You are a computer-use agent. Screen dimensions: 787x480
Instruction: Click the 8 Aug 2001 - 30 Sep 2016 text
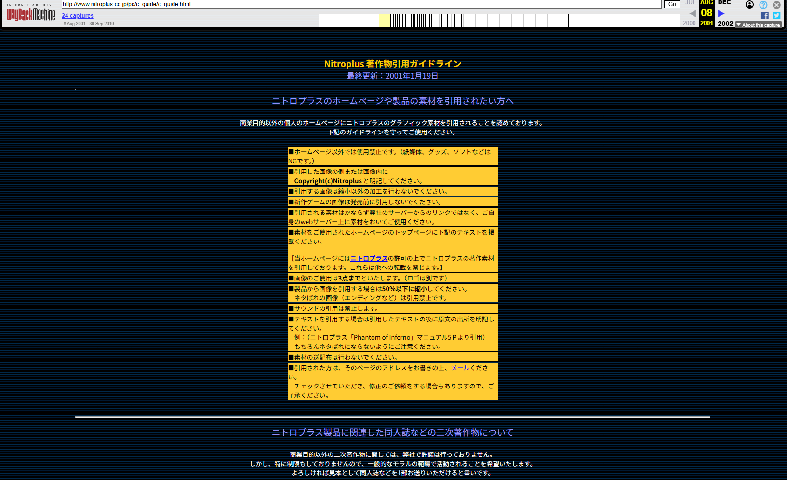(89, 23)
